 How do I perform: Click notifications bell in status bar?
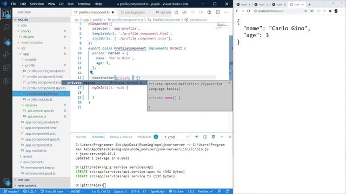(227, 191)
